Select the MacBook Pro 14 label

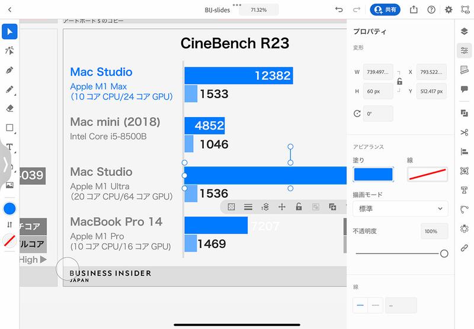pos(116,222)
